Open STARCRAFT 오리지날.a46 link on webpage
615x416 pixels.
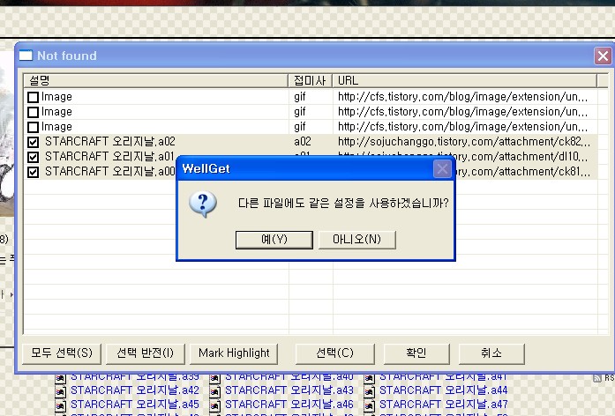coord(289,405)
